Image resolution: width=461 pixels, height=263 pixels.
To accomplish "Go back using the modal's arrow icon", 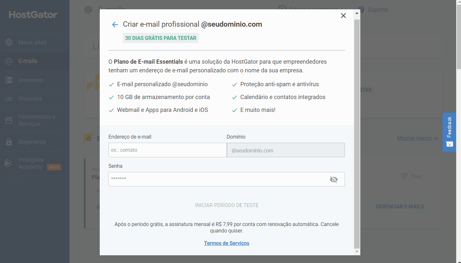I will pyautogui.click(x=115, y=24).
